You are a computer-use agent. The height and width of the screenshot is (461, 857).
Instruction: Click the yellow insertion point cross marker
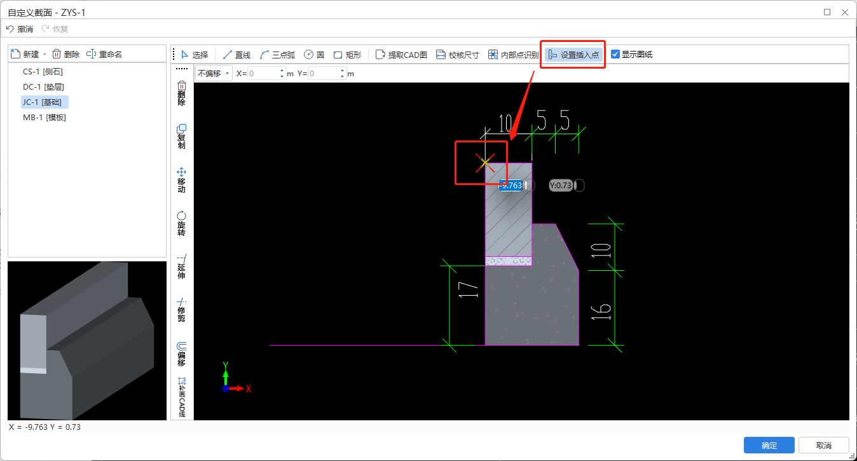pyautogui.click(x=485, y=163)
